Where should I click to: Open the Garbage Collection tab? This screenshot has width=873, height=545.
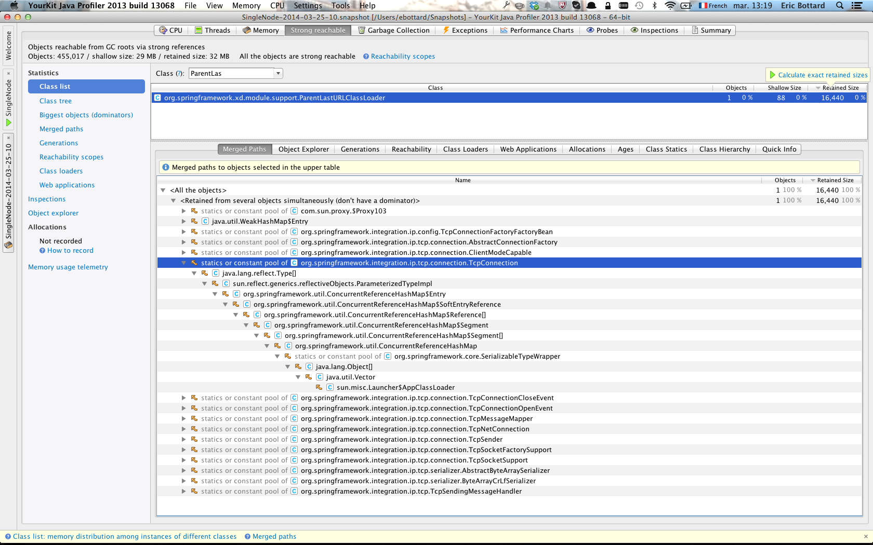394,30
